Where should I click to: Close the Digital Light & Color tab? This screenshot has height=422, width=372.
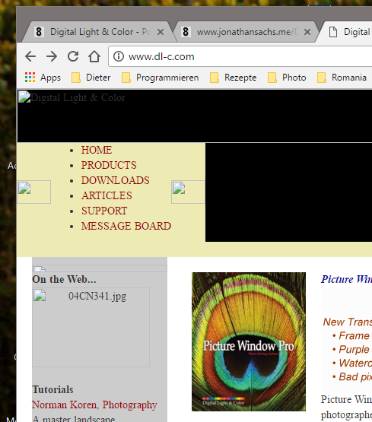(x=161, y=32)
